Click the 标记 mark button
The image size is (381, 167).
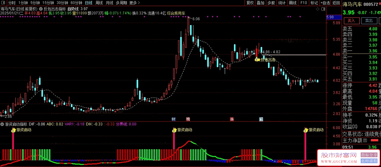point(314,3)
